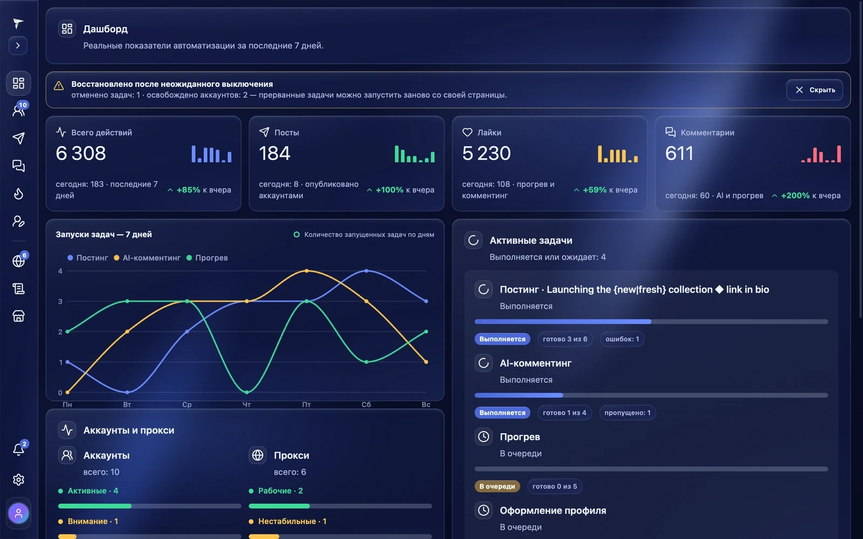Viewport: 863px width, 539px height.
Task: Click the Постинг task progress bar
Action: [651, 322]
